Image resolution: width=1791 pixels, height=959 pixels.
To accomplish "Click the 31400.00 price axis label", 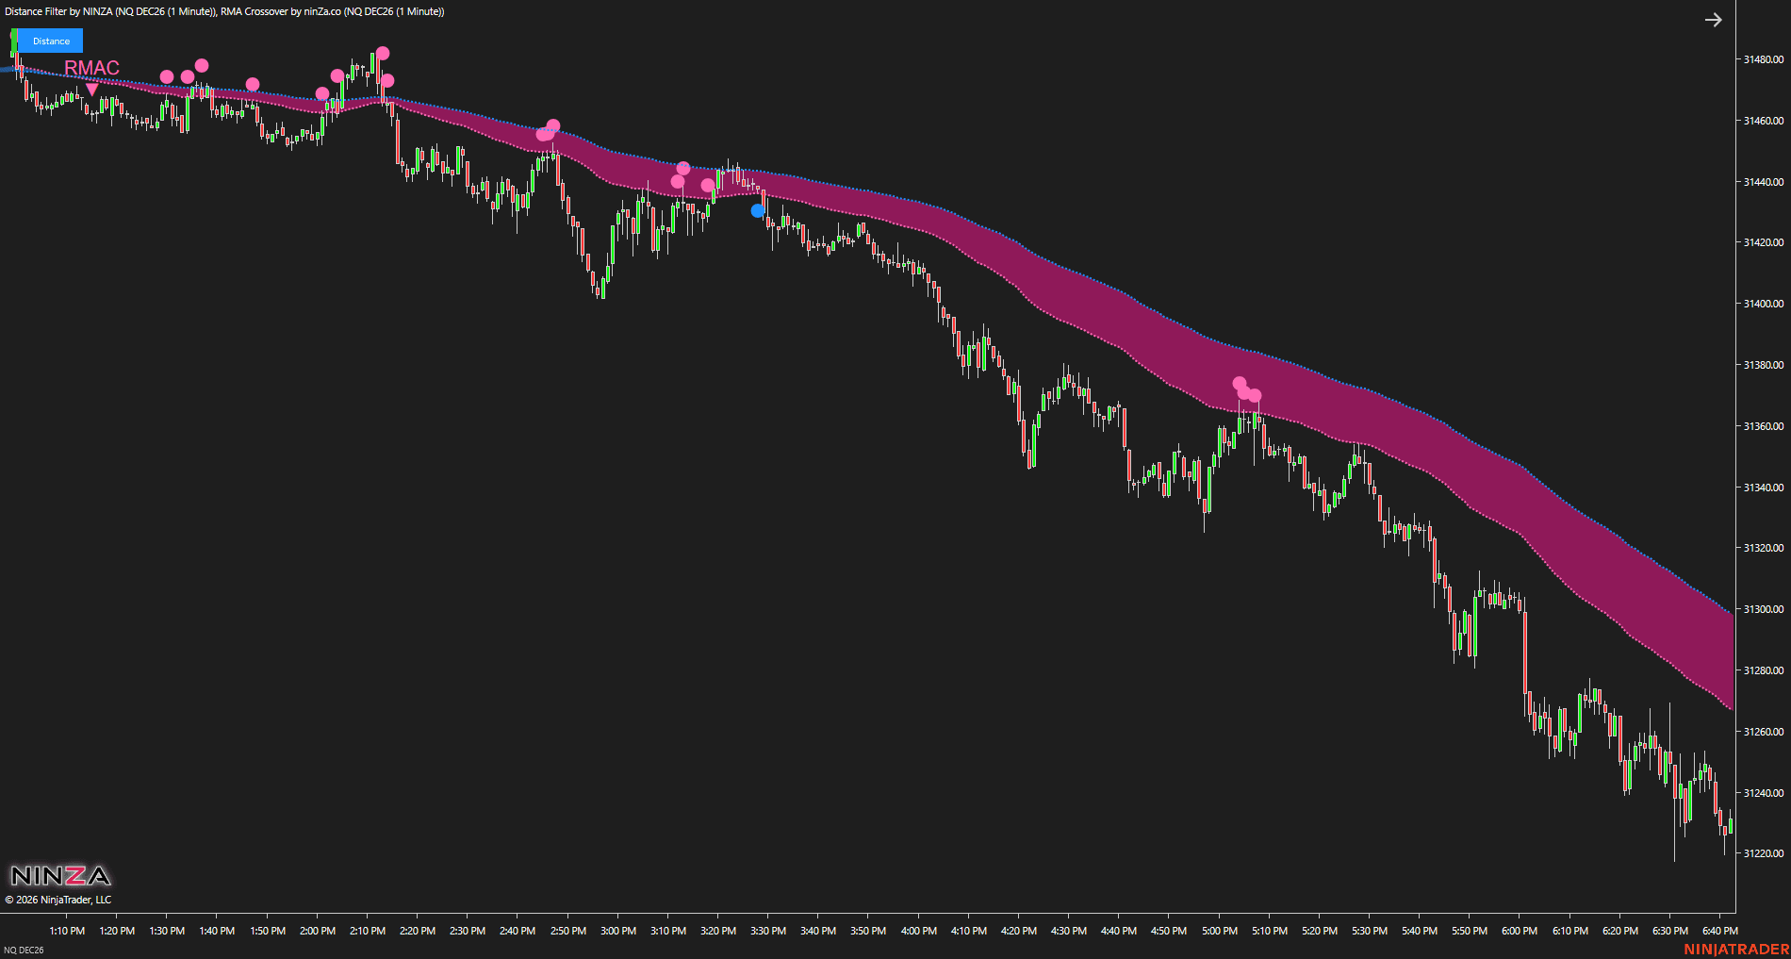I will click(x=1763, y=304).
